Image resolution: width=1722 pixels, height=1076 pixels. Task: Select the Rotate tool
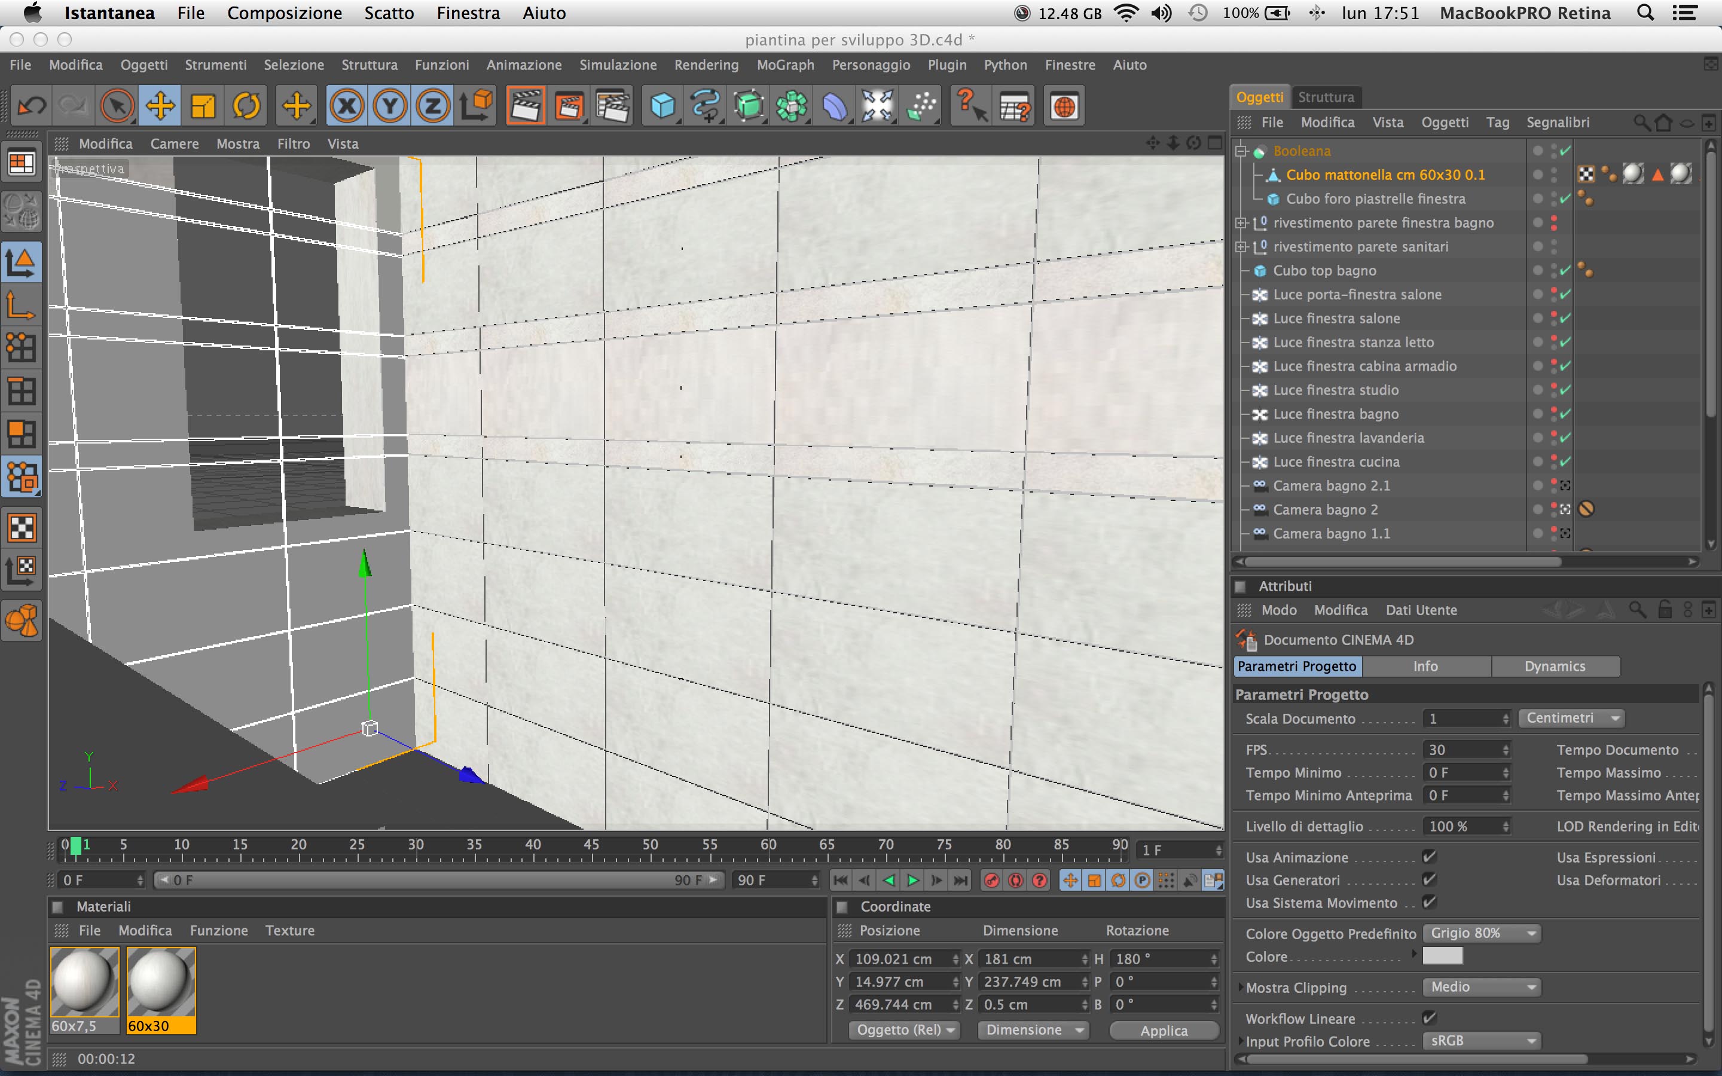(x=246, y=106)
